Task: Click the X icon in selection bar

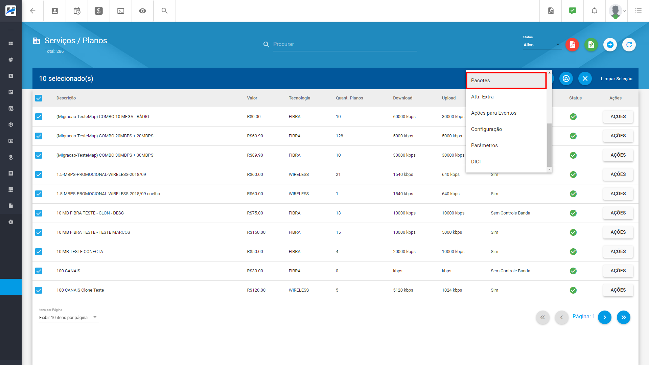Action: 585,78
